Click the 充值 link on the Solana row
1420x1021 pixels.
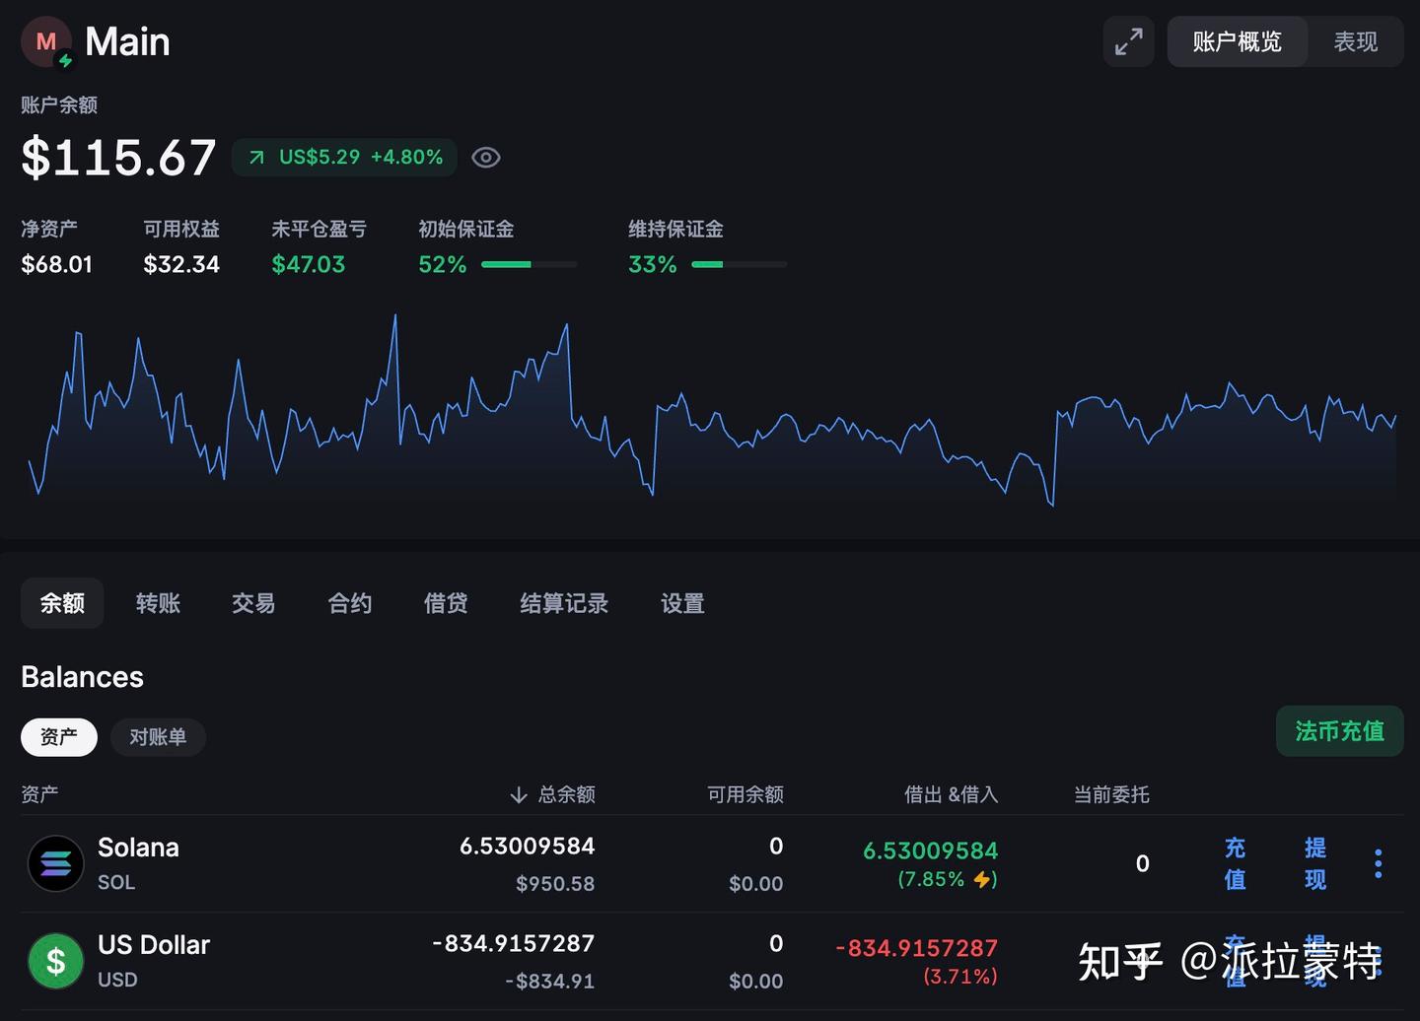pos(1234,863)
